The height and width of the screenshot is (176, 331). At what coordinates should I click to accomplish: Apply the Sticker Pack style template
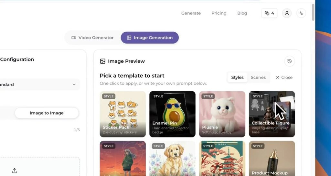[123, 114]
